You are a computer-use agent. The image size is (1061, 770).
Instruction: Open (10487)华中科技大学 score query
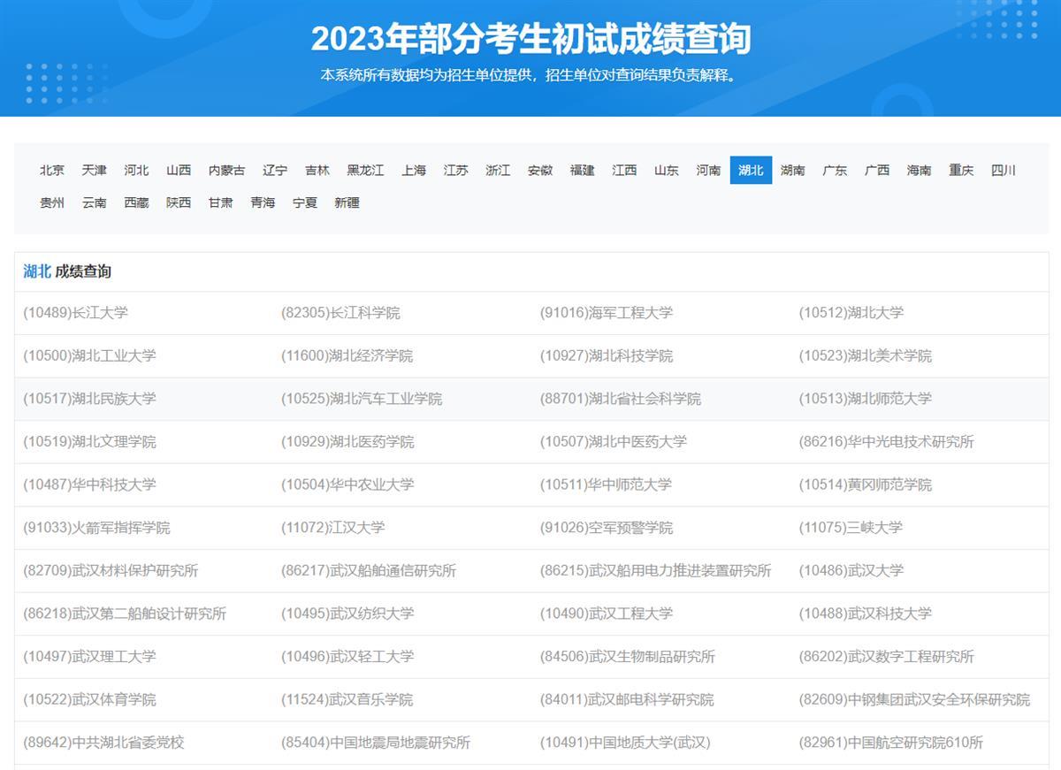[89, 484]
